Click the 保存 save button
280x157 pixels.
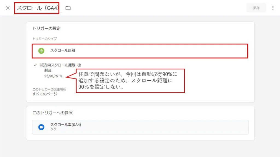click(256, 8)
